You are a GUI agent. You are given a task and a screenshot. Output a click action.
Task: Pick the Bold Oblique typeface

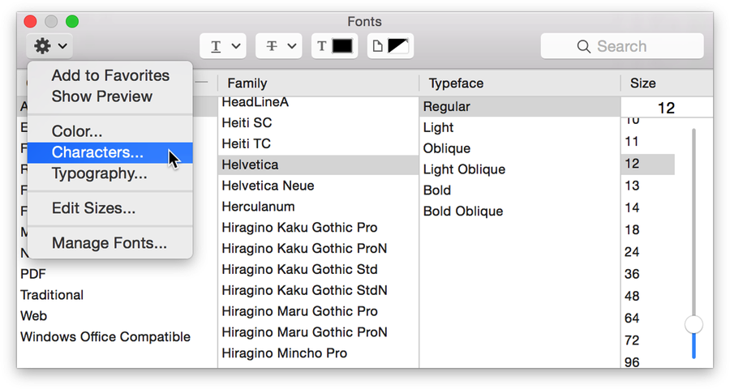point(463,212)
